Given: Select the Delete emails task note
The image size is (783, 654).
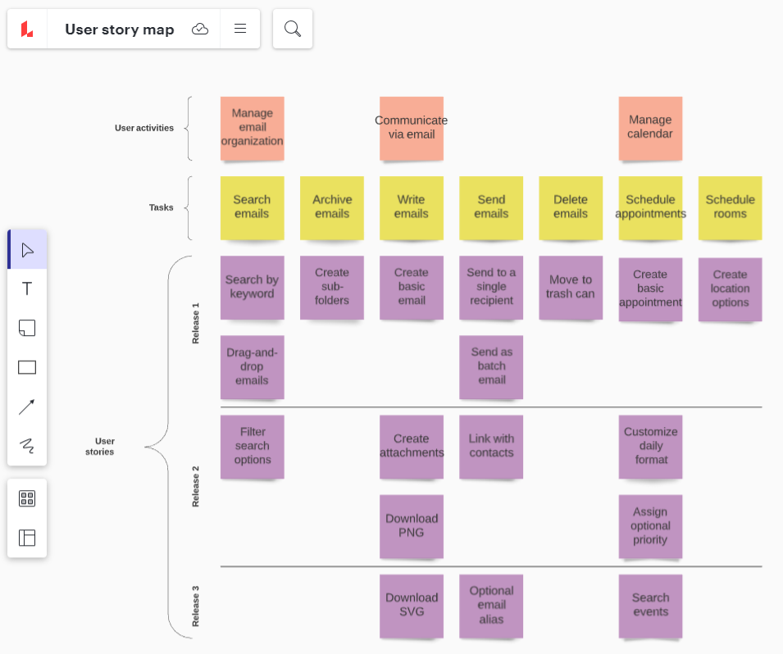Looking at the screenshot, I should [x=571, y=207].
